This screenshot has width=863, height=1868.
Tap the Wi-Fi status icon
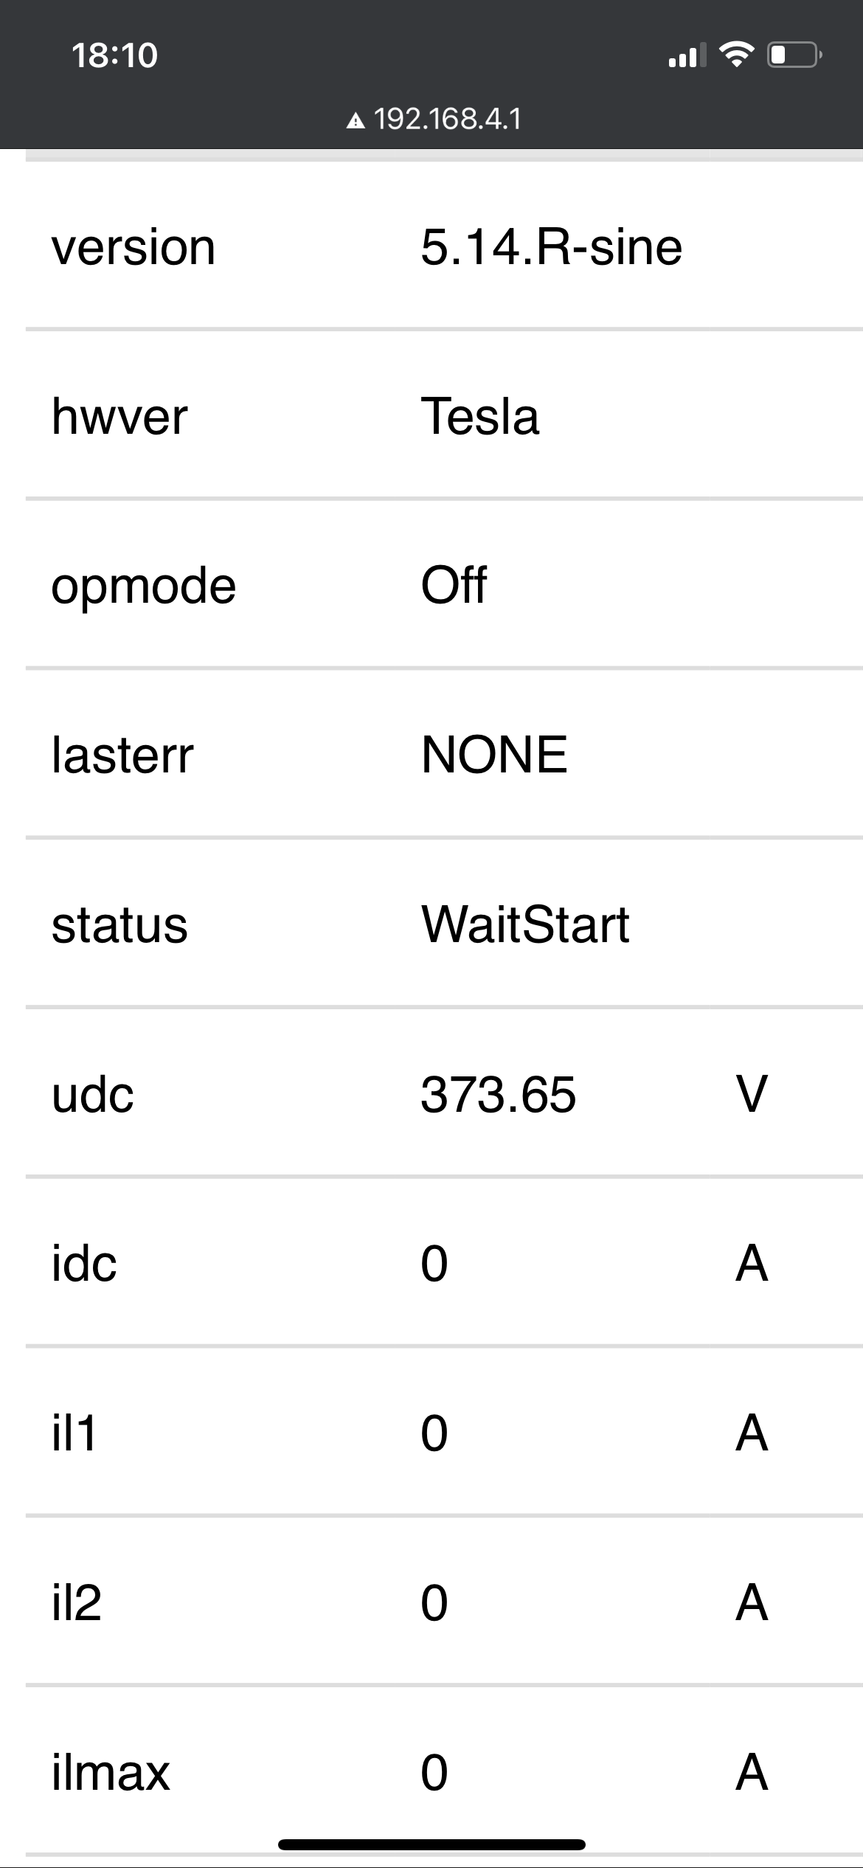pyautogui.click(x=736, y=55)
